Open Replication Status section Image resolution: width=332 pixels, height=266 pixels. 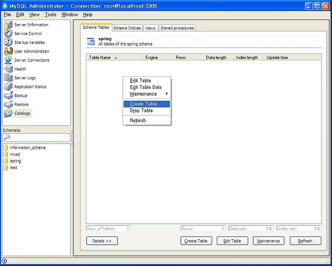pyautogui.click(x=30, y=87)
